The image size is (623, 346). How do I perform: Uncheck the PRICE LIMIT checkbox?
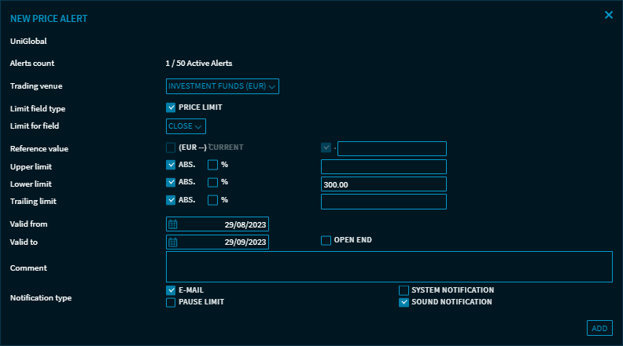pyautogui.click(x=171, y=107)
